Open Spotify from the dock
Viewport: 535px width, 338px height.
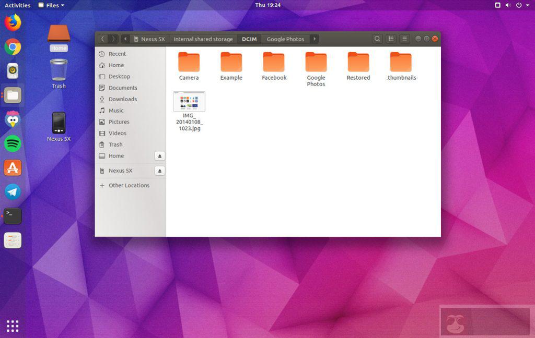(12, 143)
